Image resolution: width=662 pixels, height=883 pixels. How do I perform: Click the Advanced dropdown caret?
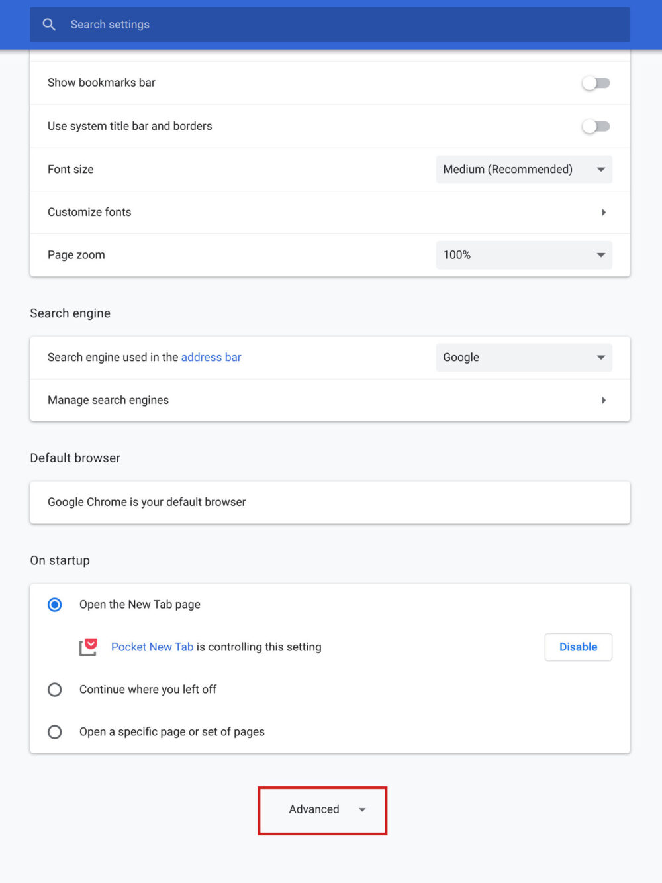tap(362, 809)
